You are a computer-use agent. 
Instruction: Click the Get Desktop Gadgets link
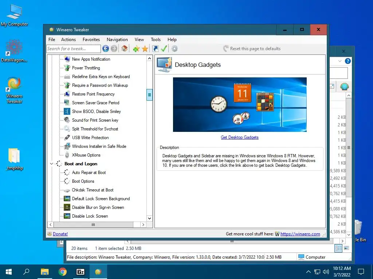(x=240, y=137)
